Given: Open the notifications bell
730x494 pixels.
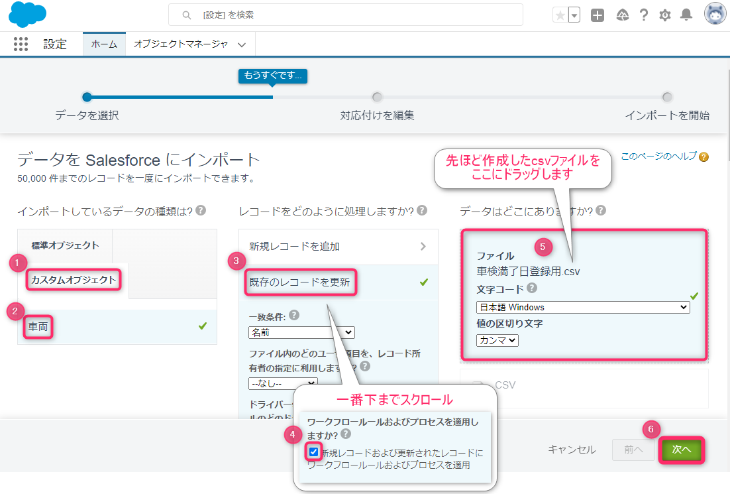Looking at the screenshot, I should (686, 15).
